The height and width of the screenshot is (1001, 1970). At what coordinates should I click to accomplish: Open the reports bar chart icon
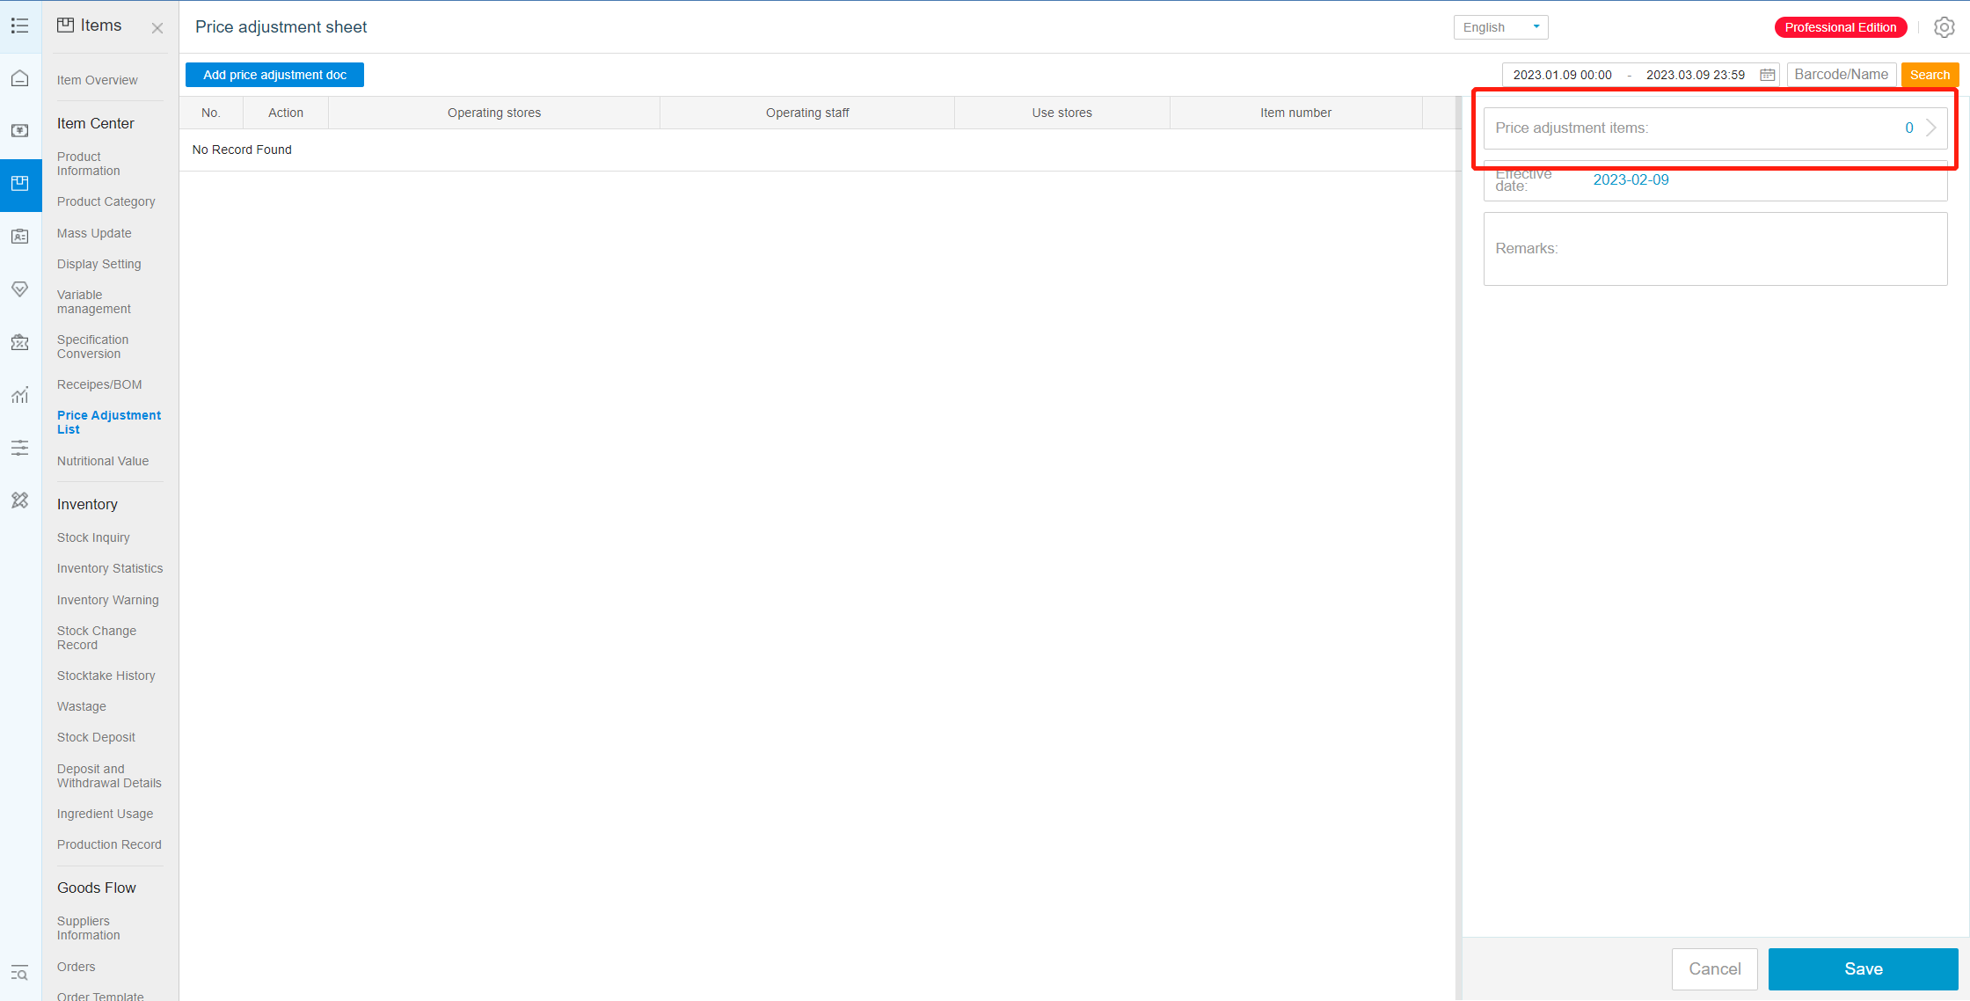pyautogui.click(x=19, y=395)
